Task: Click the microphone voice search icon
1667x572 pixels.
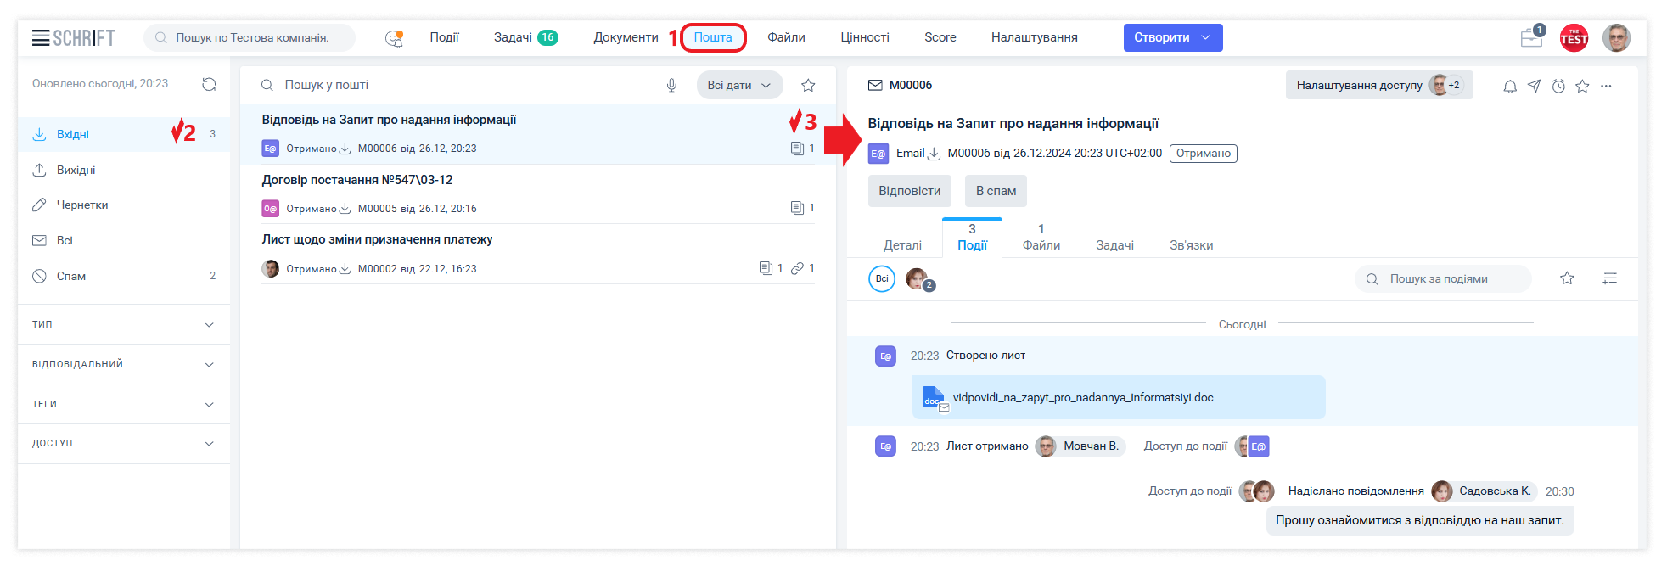Action: 671,85
